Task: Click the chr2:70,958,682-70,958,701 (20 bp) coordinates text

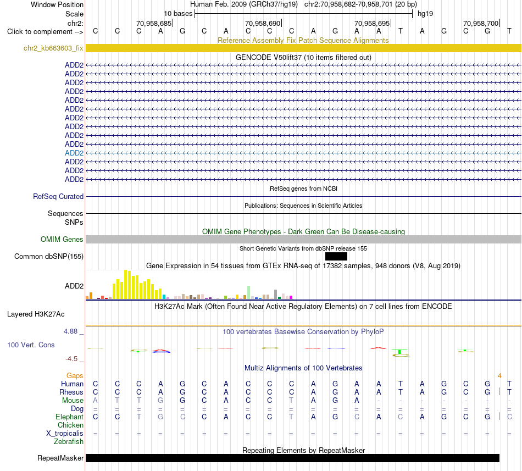Action: tap(360, 4)
